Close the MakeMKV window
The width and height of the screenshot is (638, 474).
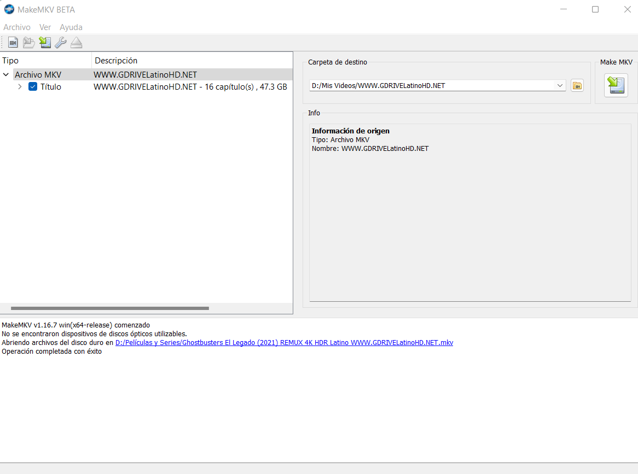(x=627, y=9)
